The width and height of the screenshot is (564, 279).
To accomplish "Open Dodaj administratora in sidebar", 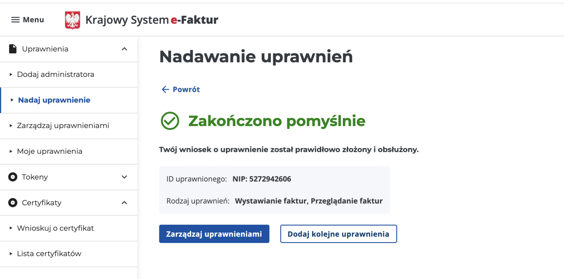I will 55,74.
